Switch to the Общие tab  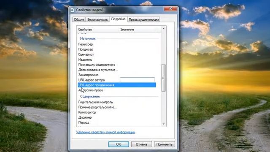[x=79, y=19]
